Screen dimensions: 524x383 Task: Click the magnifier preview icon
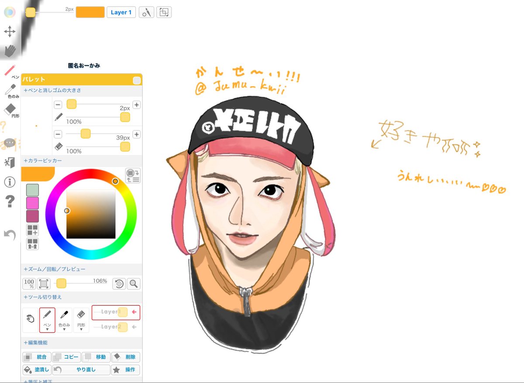click(134, 284)
